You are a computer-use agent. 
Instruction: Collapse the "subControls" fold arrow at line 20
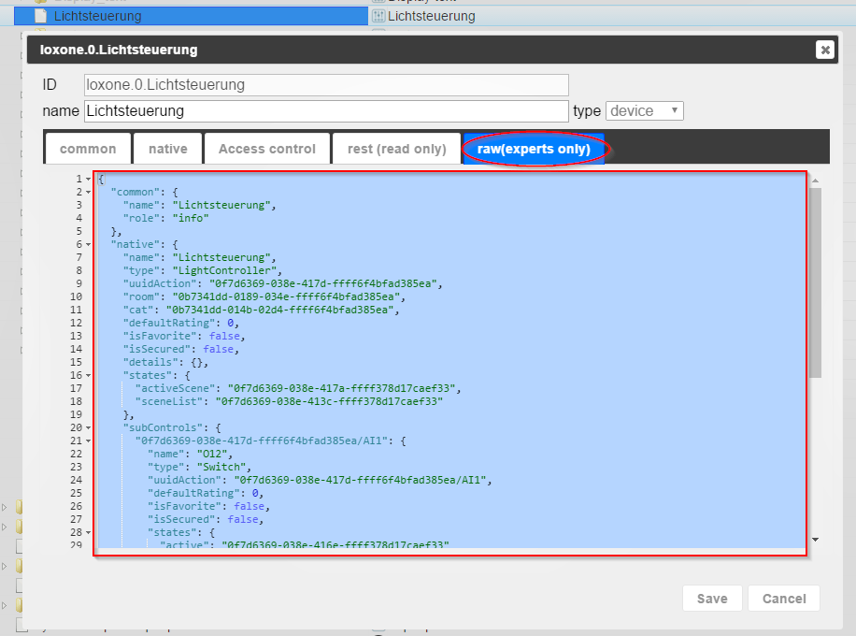click(89, 427)
